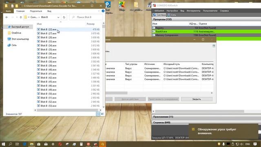Switch to large icons view layout icon
Image resolution: width=261 pixels, height=147 pixels.
(x=102, y=114)
